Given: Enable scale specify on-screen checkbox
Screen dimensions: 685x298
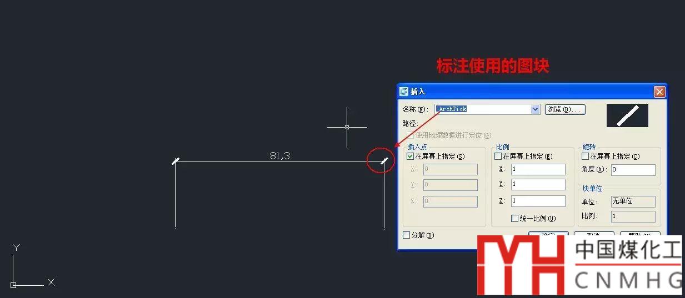Looking at the screenshot, I should [498, 156].
